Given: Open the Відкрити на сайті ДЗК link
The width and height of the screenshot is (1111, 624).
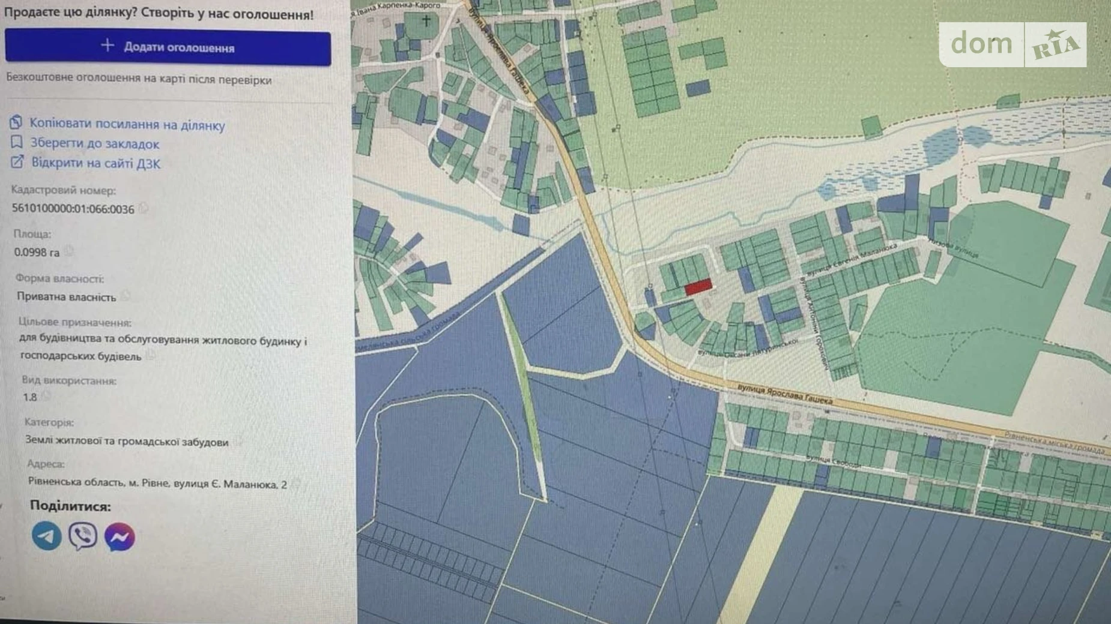Looking at the screenshot, I should tap(95, 163).
